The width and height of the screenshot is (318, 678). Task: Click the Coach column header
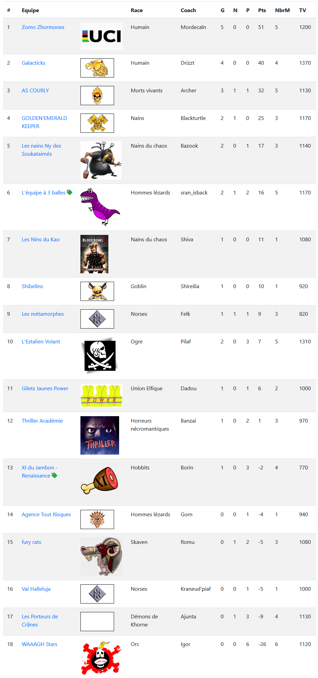188,10
